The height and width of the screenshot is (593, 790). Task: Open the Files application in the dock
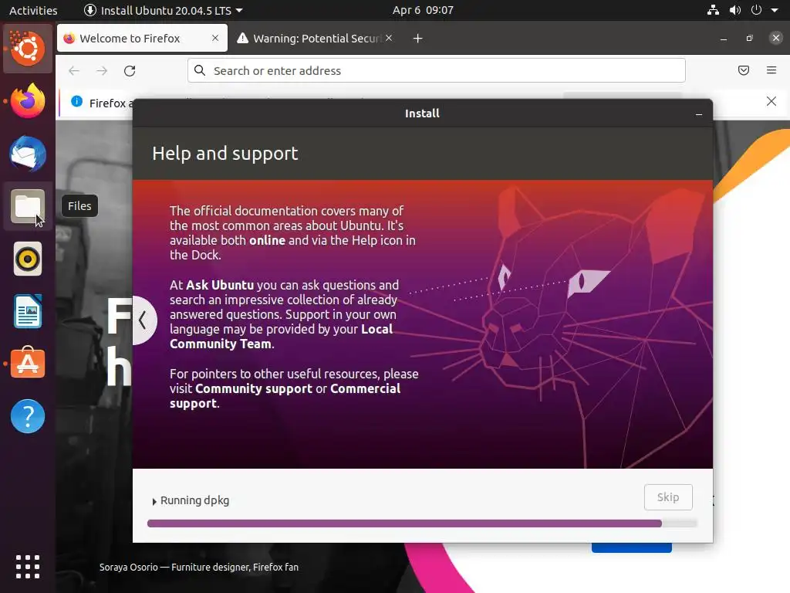coord(28,206)
